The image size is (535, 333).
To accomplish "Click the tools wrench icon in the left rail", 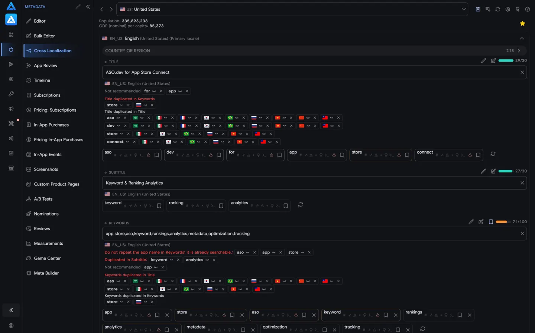I will click(x=11, y=123).
